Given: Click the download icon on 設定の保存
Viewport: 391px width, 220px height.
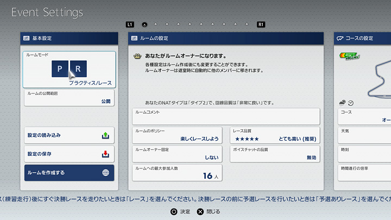Looking at the screenshot, I should (x=106, y=154).
